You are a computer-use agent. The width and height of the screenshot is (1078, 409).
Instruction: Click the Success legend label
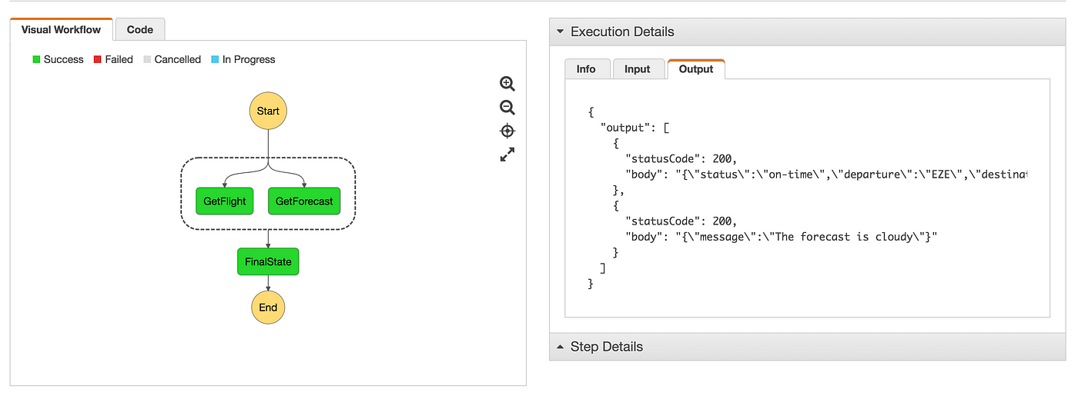[x=63, y=60]
